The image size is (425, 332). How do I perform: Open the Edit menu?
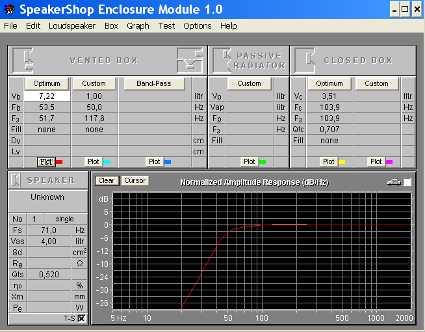click(33, 26)
